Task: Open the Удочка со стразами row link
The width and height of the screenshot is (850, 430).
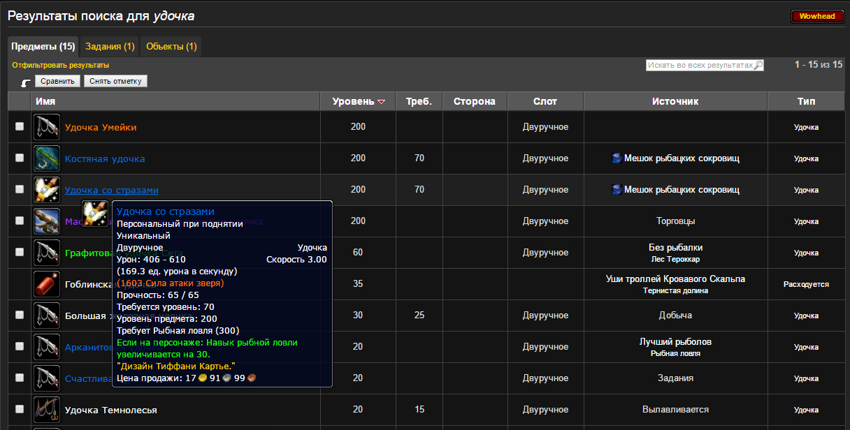Action: 112,190
